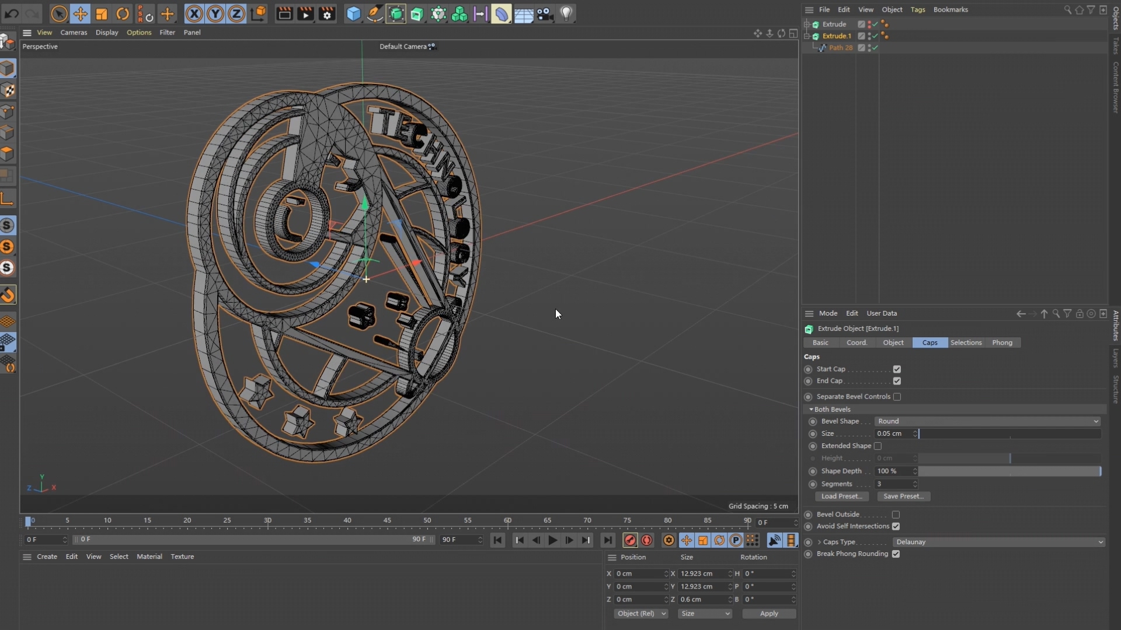1121x630 pixels.
Task: Select the Rotate tool
Action: tap(123, 14)
